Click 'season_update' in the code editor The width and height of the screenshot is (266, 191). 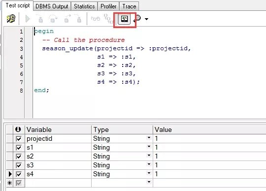point(67,49)
